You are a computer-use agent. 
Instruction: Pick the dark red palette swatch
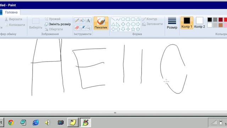tap(221, 20)
